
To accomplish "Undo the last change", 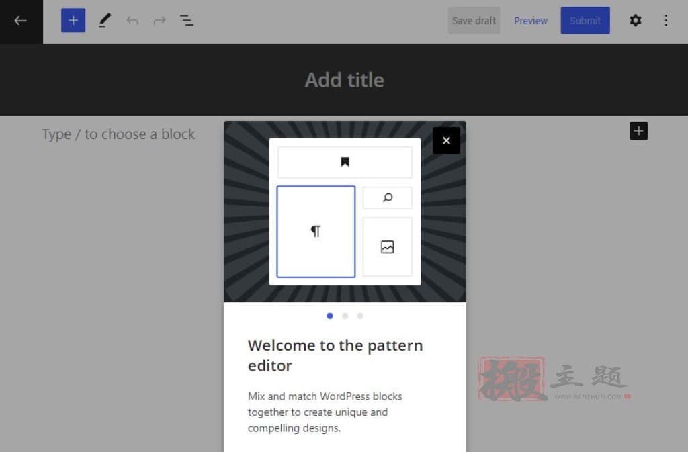I will (132, 21).
